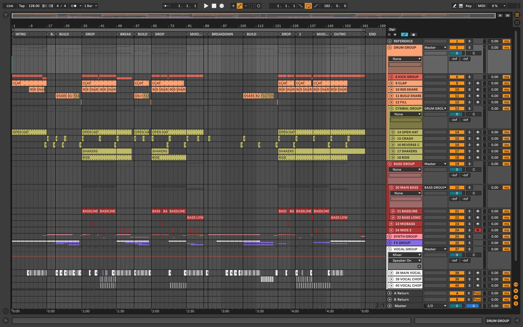Adjust the VOCAL GROUP pan control
This screenshot has height=327, width=523.
474,255
